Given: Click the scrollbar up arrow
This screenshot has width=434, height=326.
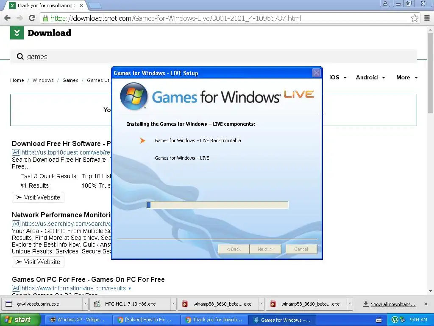Looking at the screenshot, I should click(430, 29).
